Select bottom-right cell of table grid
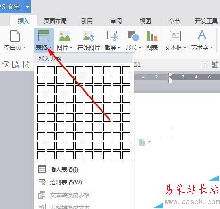The image size is (220, 209). point(126,155)
